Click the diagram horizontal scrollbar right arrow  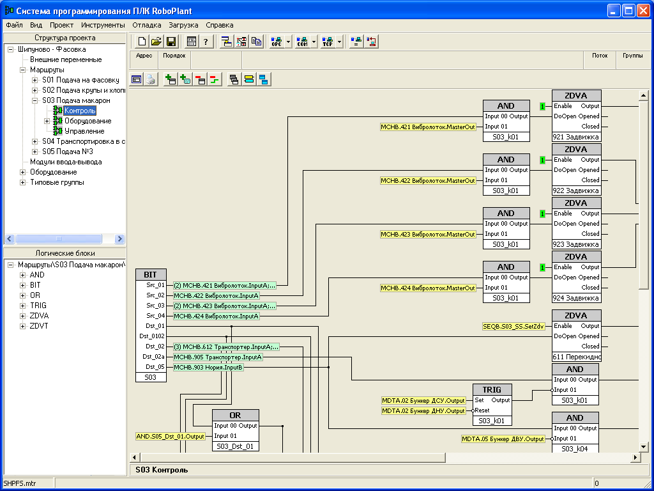pyautogui.click(x=635, y=457)
